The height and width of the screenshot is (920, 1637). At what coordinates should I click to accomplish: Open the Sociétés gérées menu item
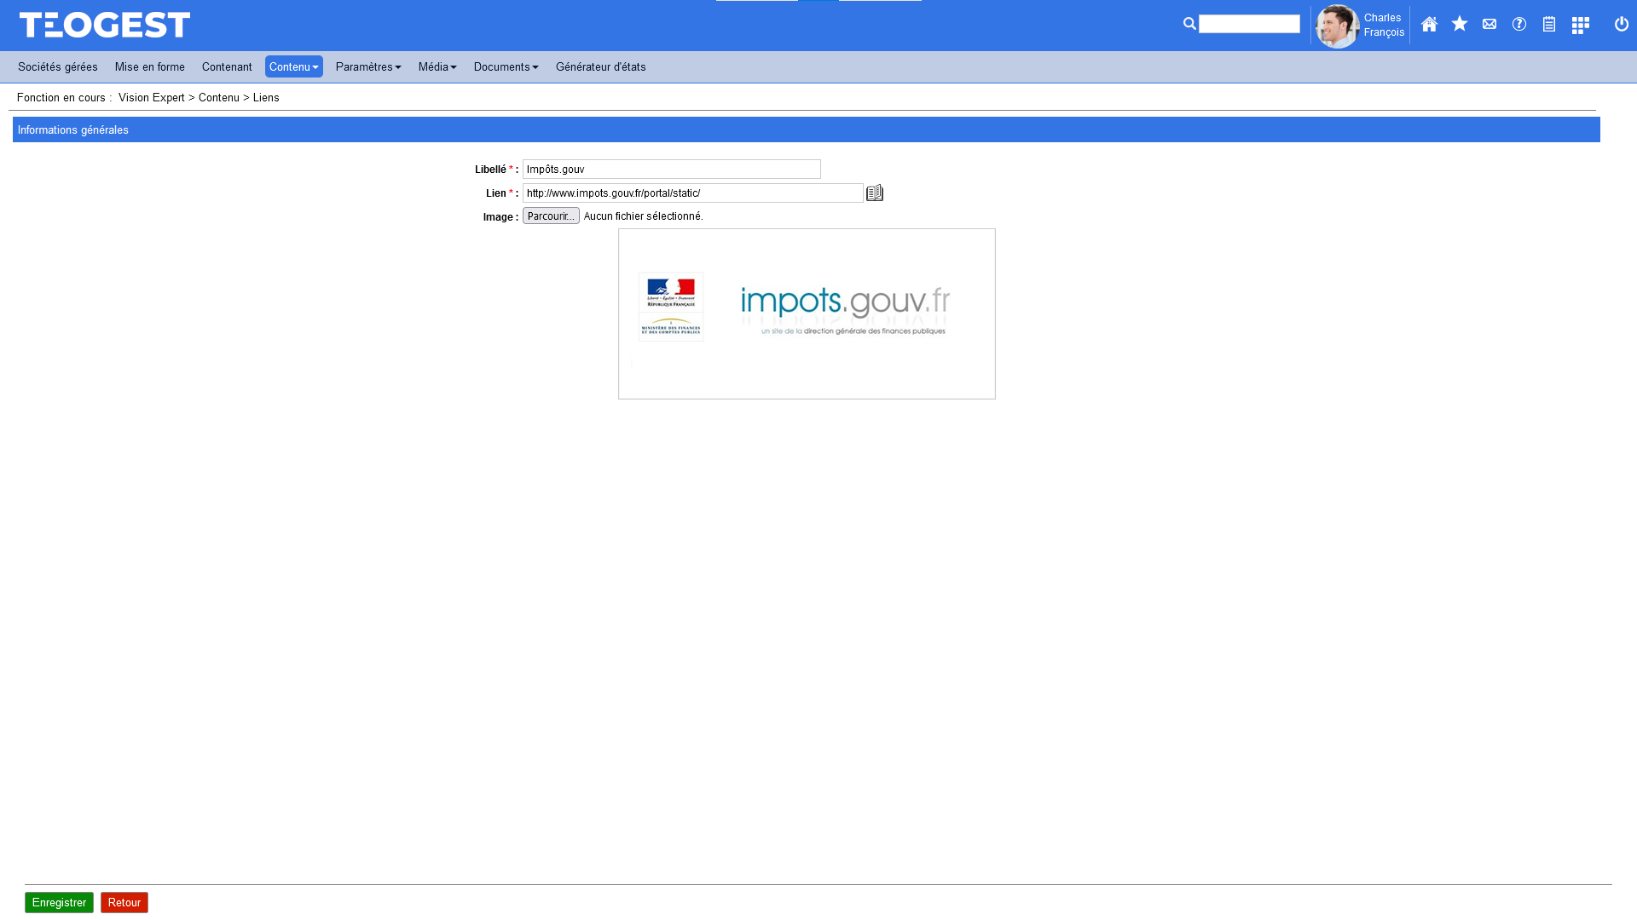click(x=58, y=66)
